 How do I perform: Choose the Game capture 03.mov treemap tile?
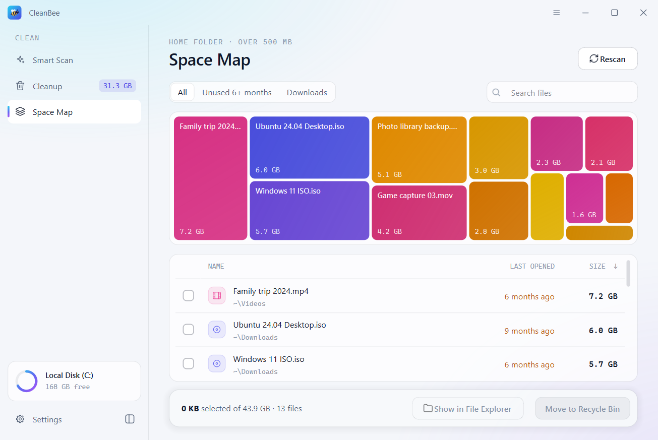tap(419, 213)
